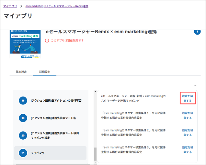This screenshot has height=165, width=206.
Task: Go to マイアプリ via the breadcrumb link
Action: pyautogui.click(x=10, y=6)
